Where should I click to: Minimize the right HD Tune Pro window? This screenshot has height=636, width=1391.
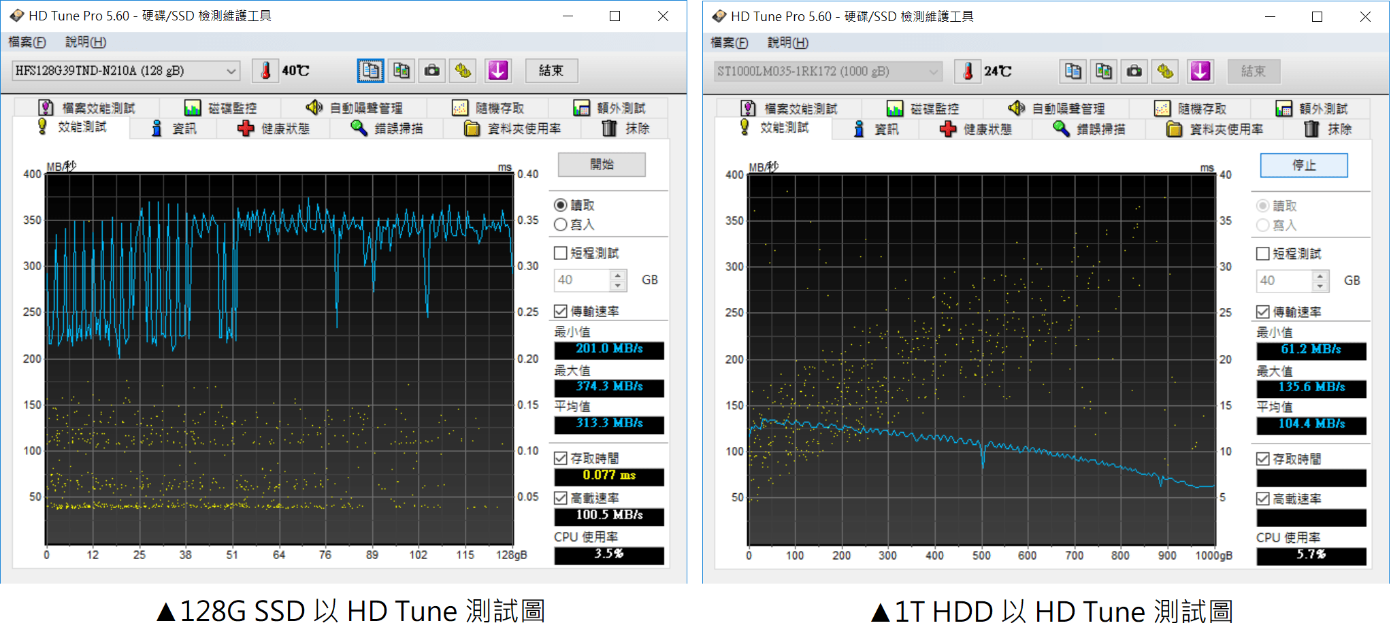(1270, 16)
